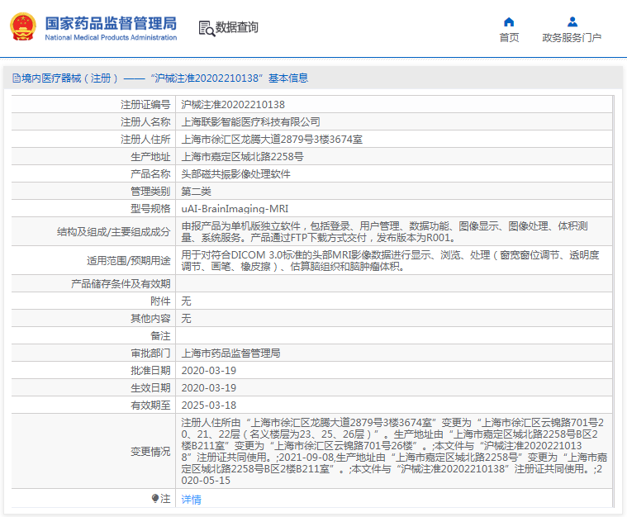Click the lightbulb icon beside 注
This screenshot has height=517, width=627.
click(x=155, y=499)
